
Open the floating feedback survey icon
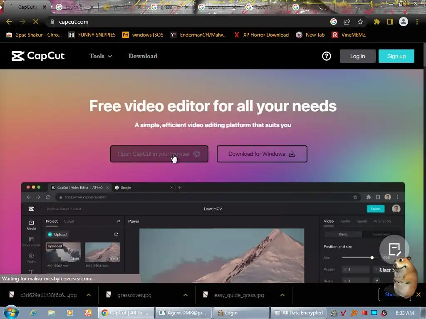click(394, 249)
